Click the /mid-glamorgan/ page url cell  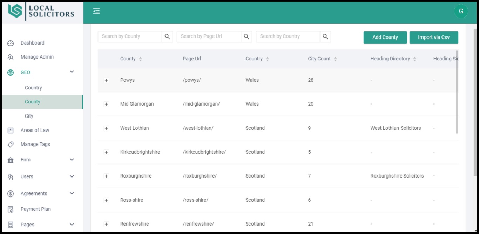point(201,104)
